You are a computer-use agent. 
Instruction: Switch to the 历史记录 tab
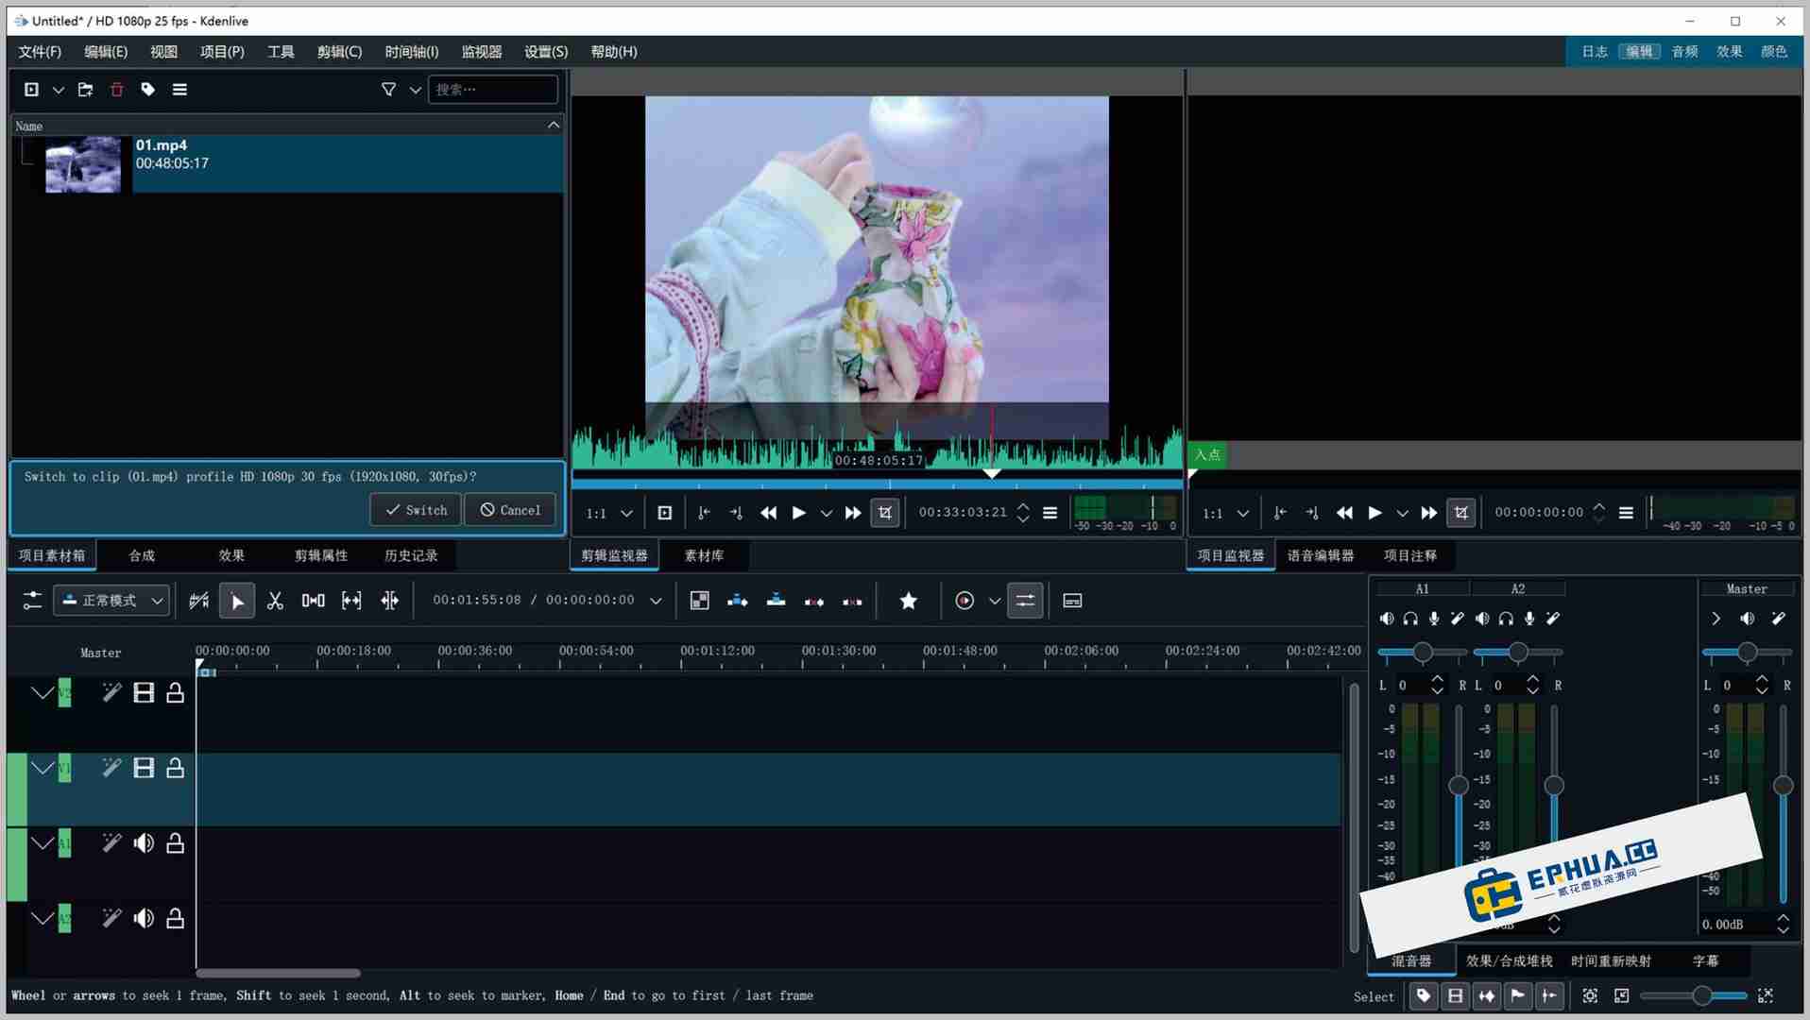(410, 555)
